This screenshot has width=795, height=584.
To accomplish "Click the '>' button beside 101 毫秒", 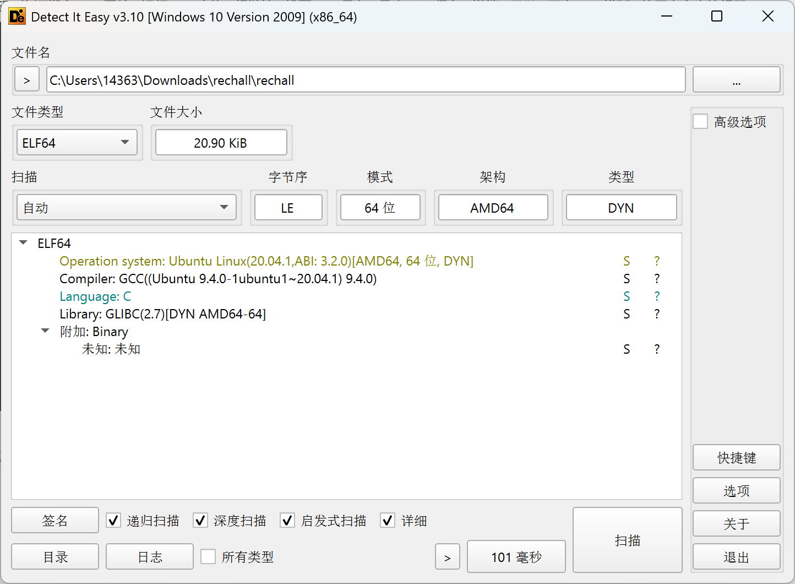I will click(x=448, y=557).
